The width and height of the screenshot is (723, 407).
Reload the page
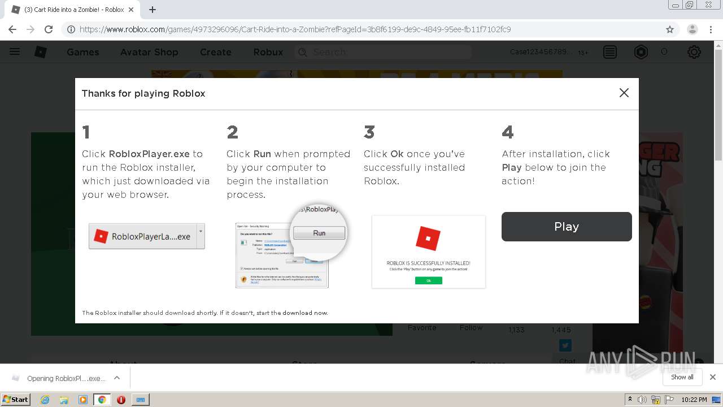click(49, 29)
